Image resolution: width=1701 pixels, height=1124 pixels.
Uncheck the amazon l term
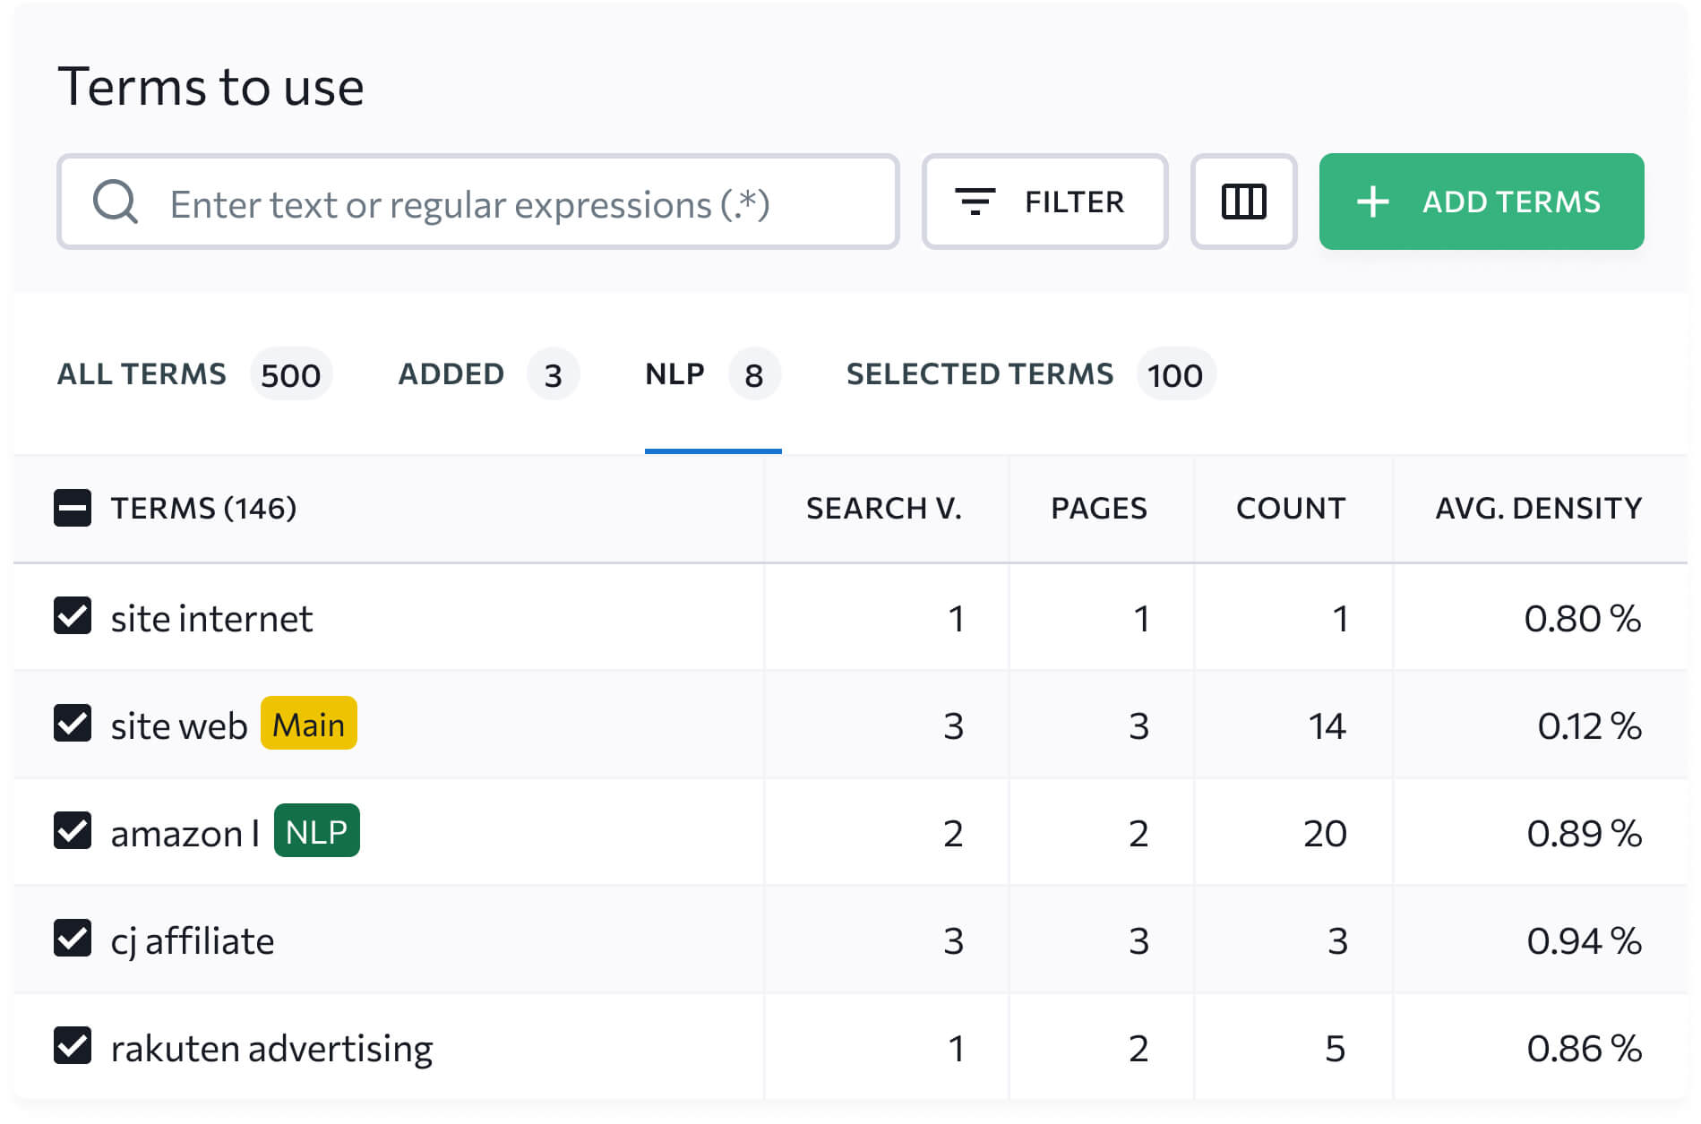[73, 831]
